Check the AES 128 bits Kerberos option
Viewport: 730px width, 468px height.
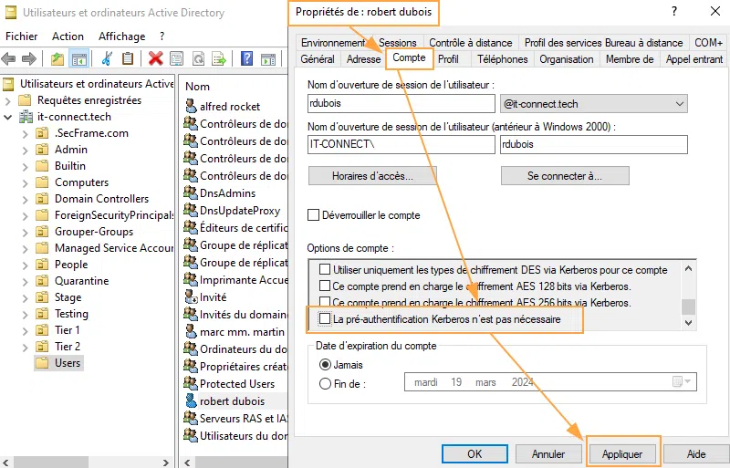tap(325, 286)
